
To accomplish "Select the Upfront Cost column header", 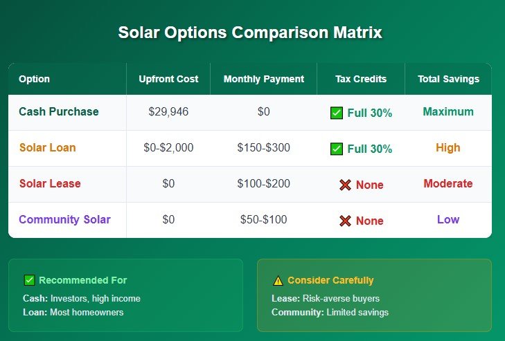I will coord(168,79).
